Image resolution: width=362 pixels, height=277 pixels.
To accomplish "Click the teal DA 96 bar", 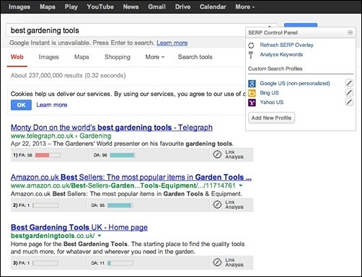I will pos(123,155).
